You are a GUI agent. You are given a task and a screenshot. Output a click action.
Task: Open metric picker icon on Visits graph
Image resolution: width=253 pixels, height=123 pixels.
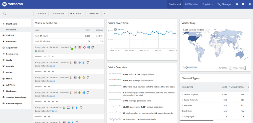pyautogui.click(x=116, y=30)
